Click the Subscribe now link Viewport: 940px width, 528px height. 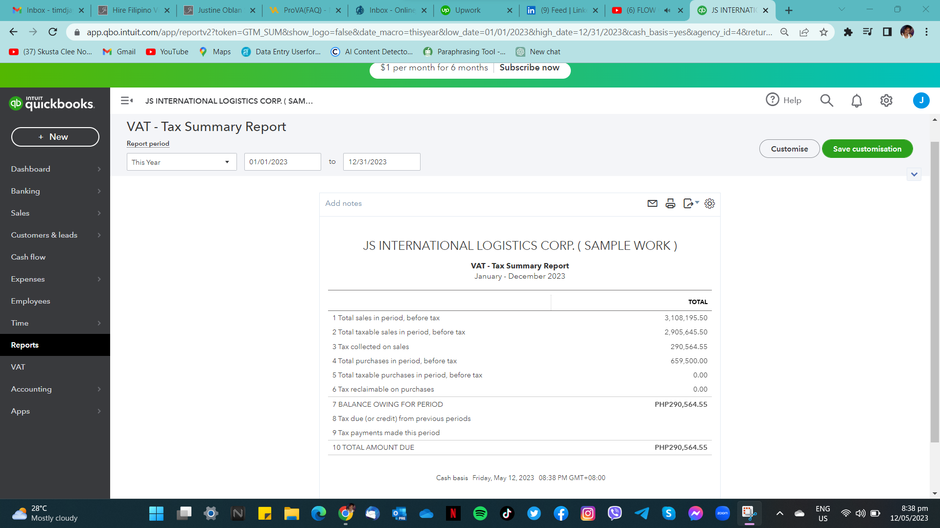529,67
